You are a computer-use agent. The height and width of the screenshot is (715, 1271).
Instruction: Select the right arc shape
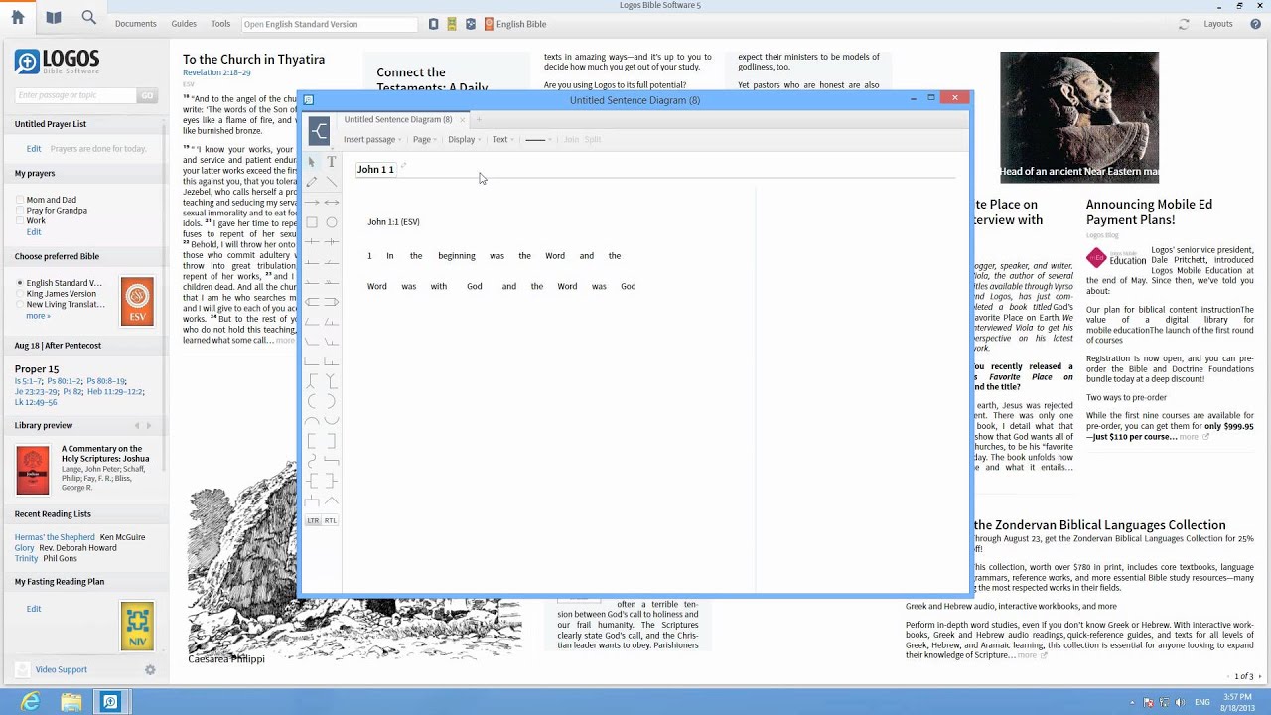tap(332, 400)
